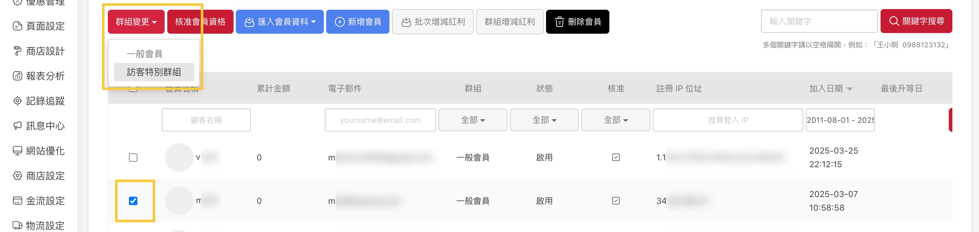Choose 一般會員 in the group menu
The height and width of the screenshot is (232, 979).
145,54
